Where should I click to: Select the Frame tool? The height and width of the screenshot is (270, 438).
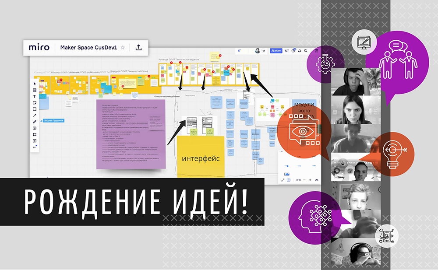pos(35,134)
